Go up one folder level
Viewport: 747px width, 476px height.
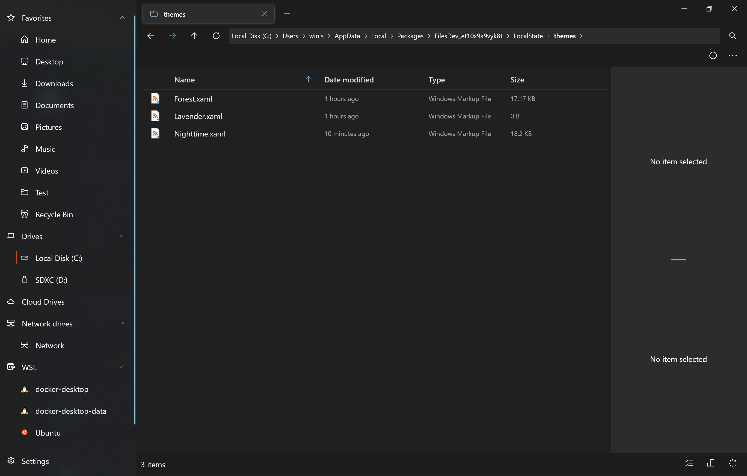[194, 36]
